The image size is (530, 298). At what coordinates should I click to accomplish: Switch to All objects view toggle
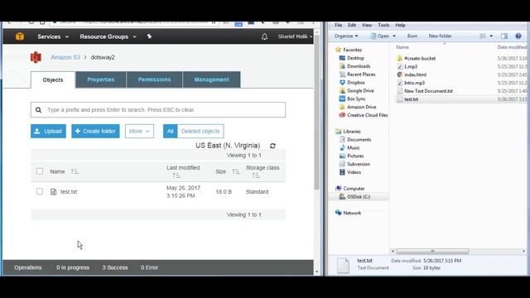tap(171, 131)
